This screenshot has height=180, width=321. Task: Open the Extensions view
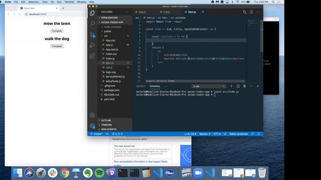92,55
